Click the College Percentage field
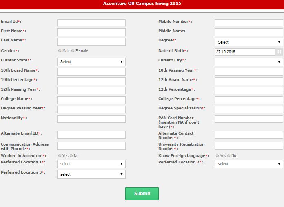 click(248, 100)
